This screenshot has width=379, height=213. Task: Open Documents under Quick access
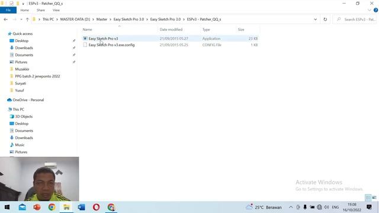coord(24,55)
